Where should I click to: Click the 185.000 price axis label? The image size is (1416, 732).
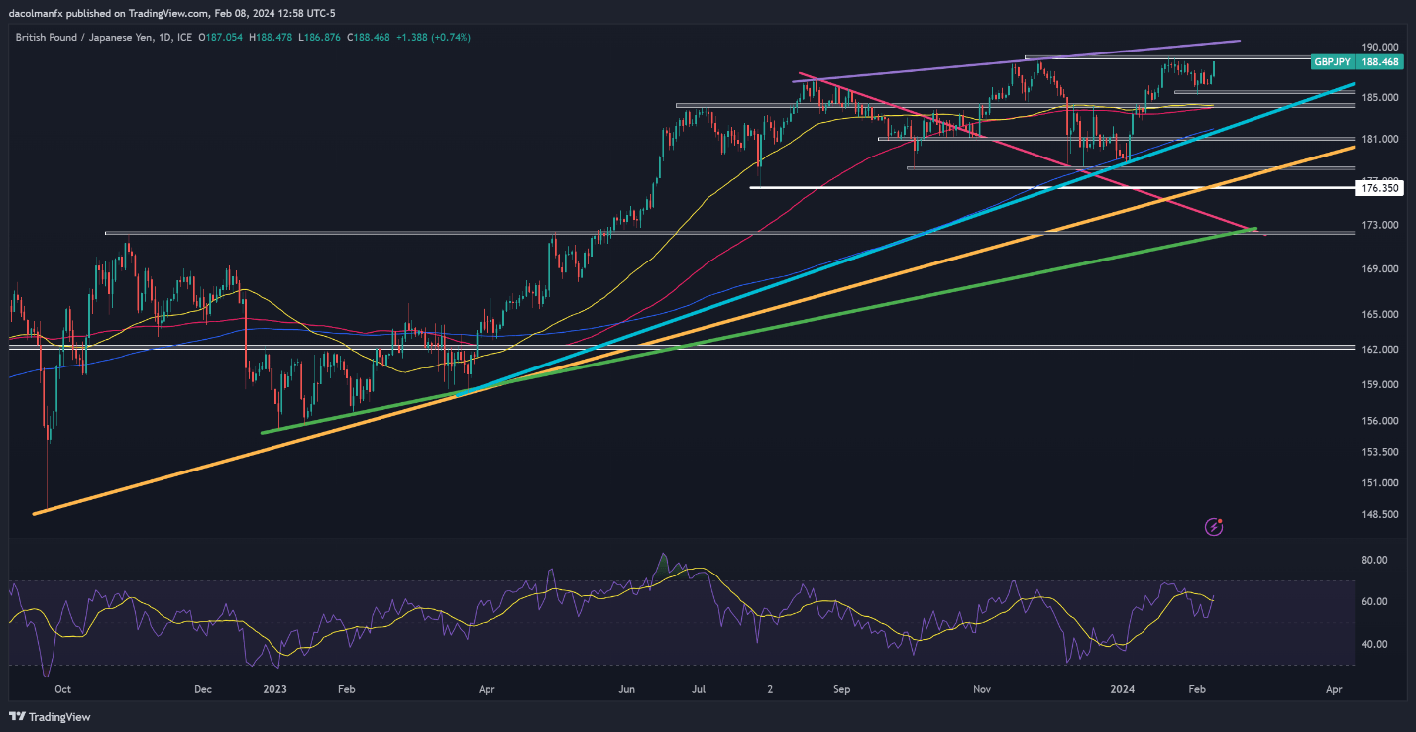tap(1380, 97)
